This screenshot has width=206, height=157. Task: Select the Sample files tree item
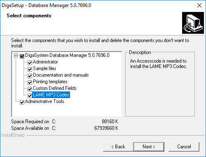point(44,68)
